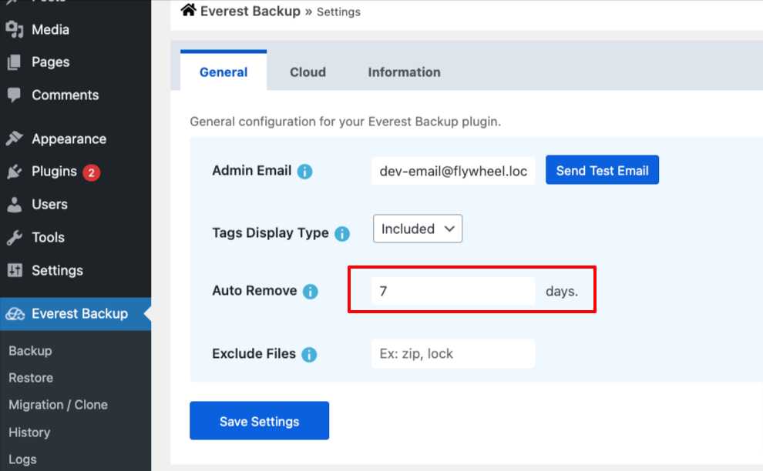The width and height of the screenshot is (763, 471).
Task: Click the home icon in the breadcrumb
Action: [188, 11]
